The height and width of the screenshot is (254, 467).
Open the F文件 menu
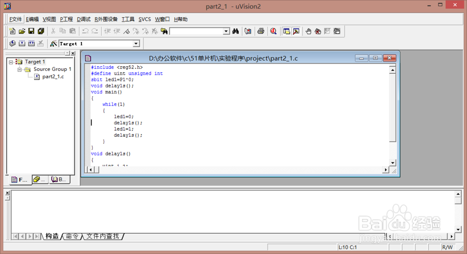pos(15,19)
